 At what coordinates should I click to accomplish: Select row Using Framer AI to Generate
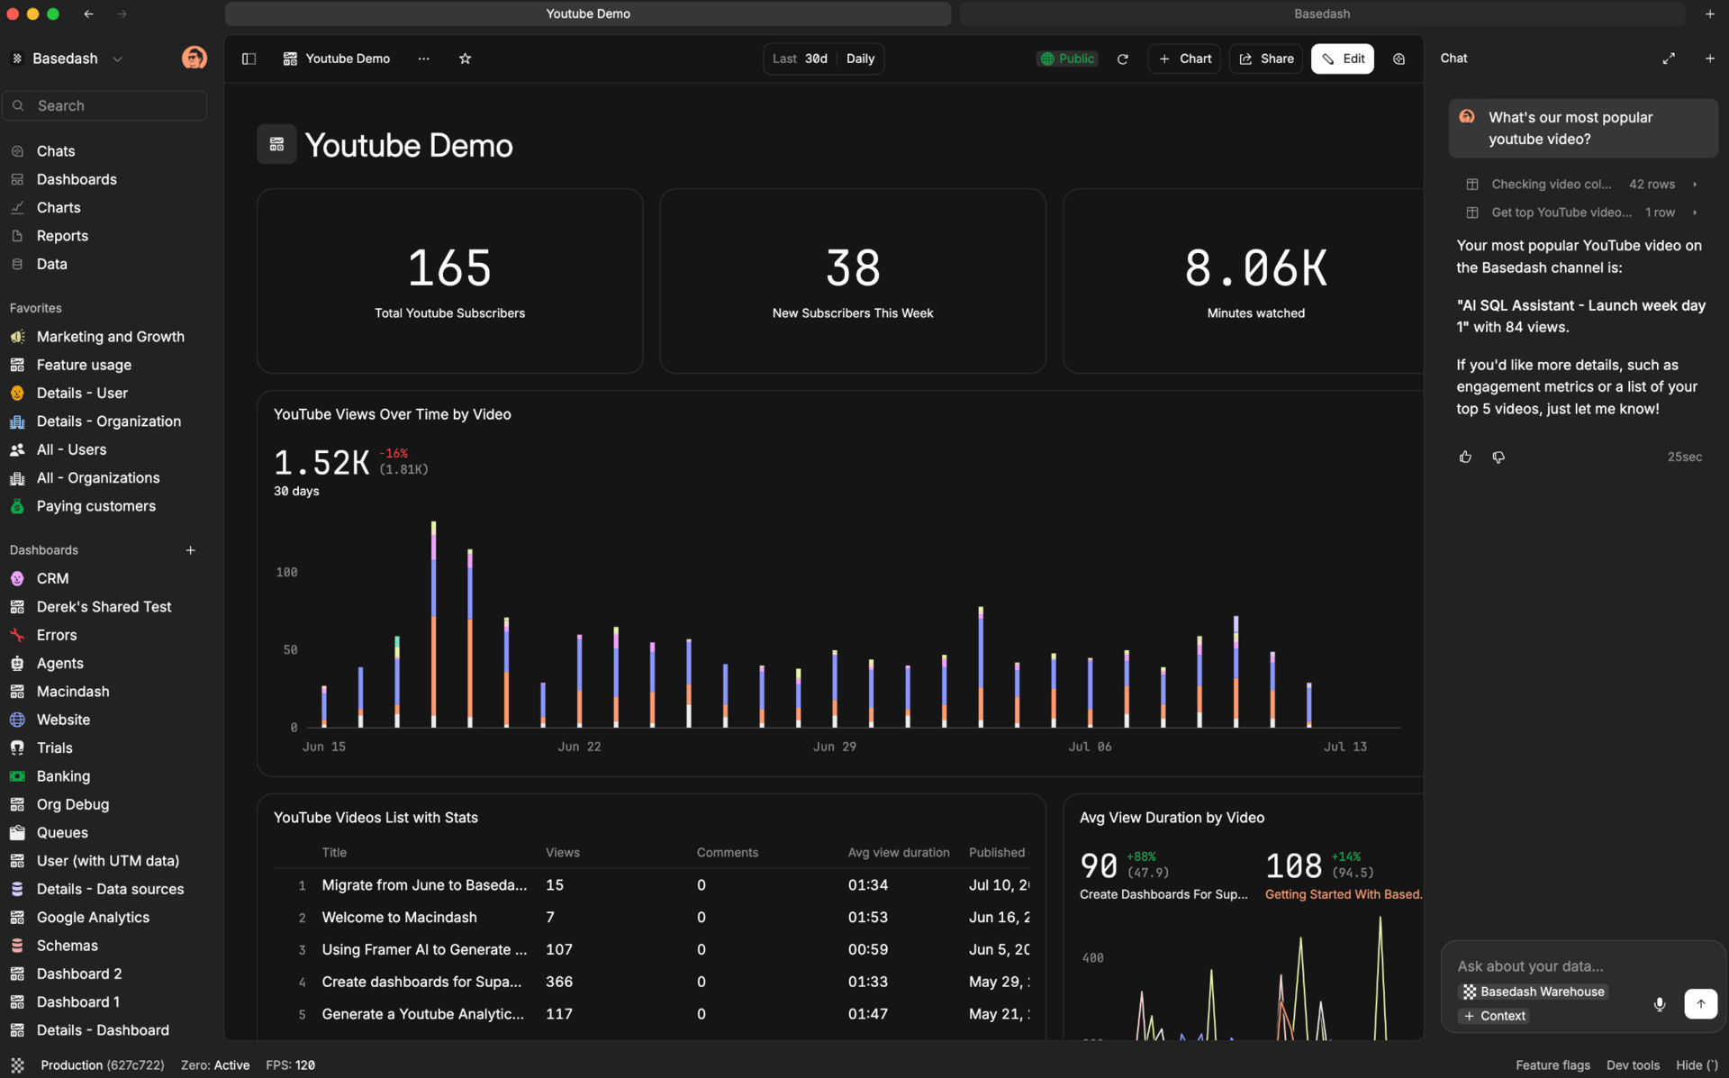click(x=652, y=949)
